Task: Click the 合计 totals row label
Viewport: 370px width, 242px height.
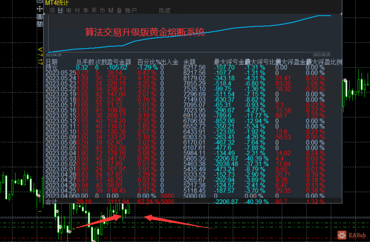Action: click(51, 202)
